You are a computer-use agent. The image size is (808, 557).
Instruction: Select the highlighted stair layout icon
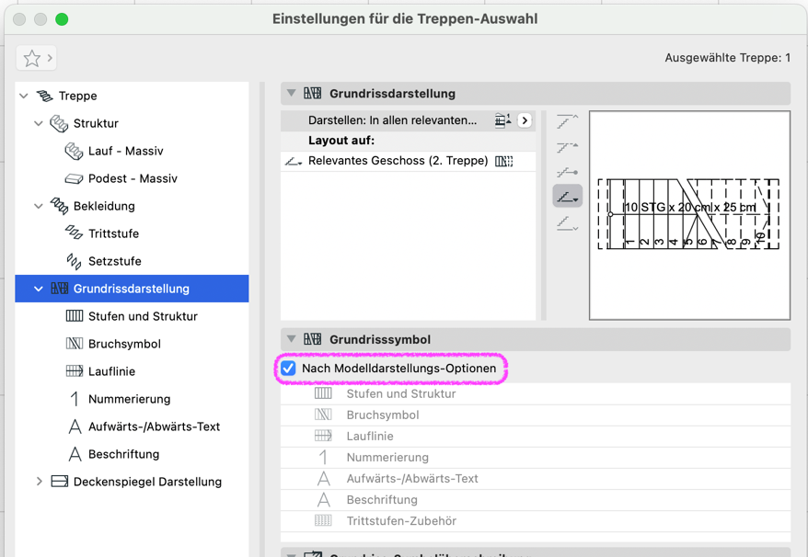(568, 196)
